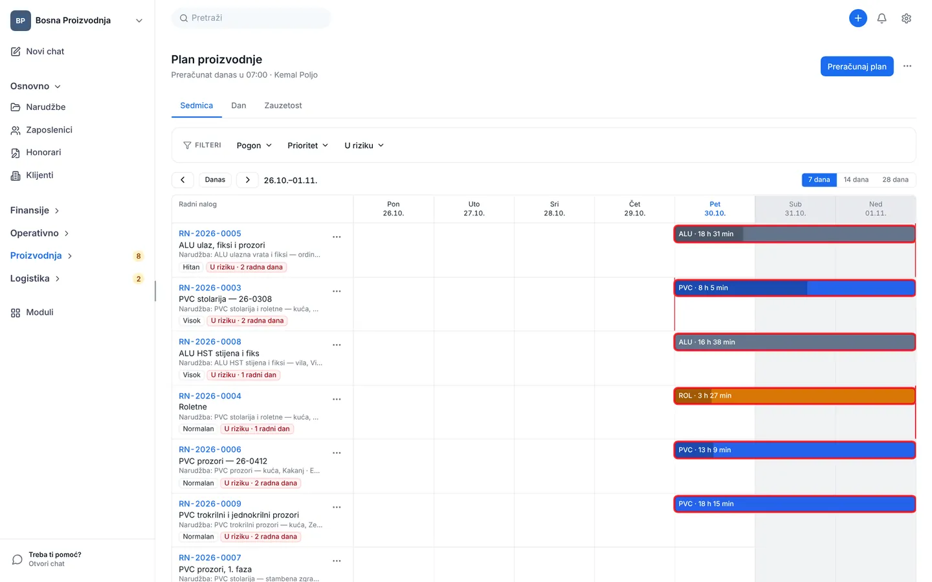
Task: Open the Pogon filter dropdown
Action: tap(254, 145)
